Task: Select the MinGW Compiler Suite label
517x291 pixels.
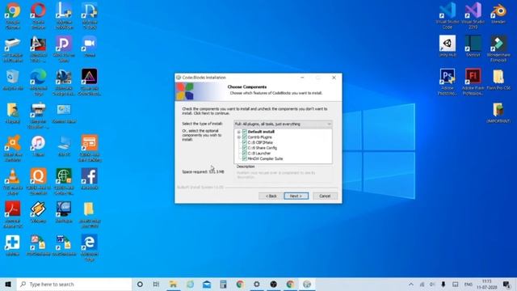Action: [265, 158]
